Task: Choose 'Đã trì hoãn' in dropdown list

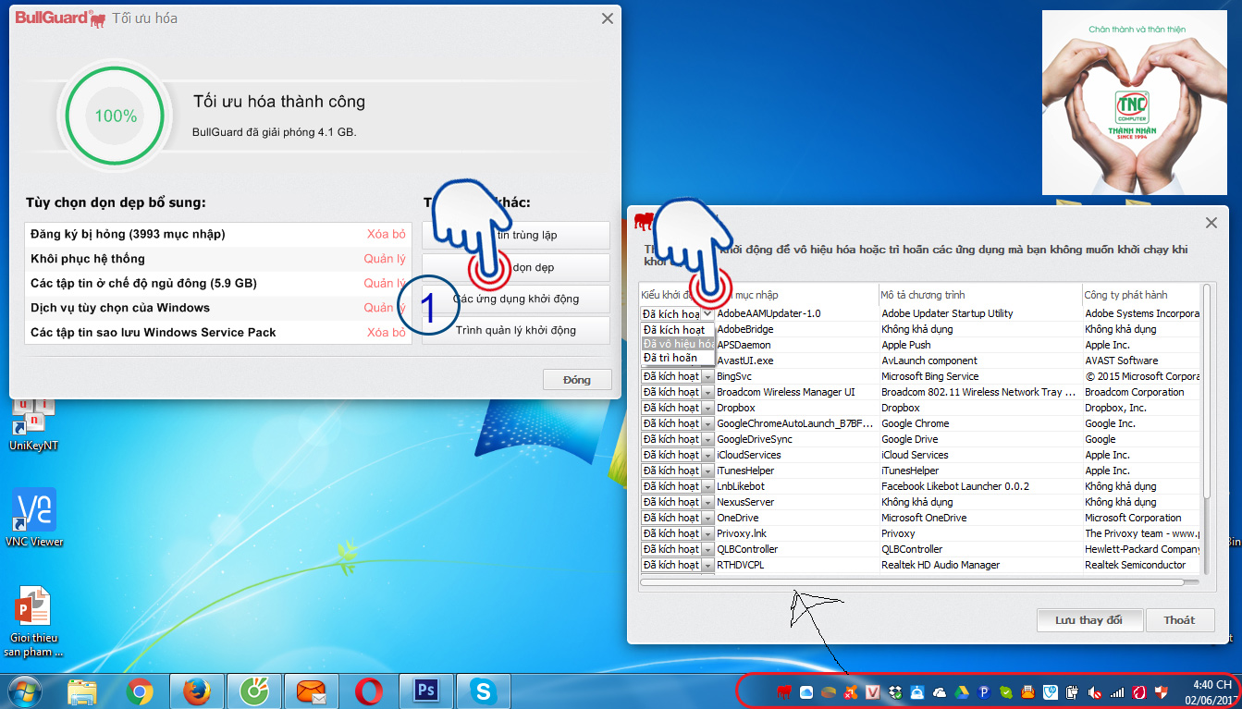Action: (677, 358)
